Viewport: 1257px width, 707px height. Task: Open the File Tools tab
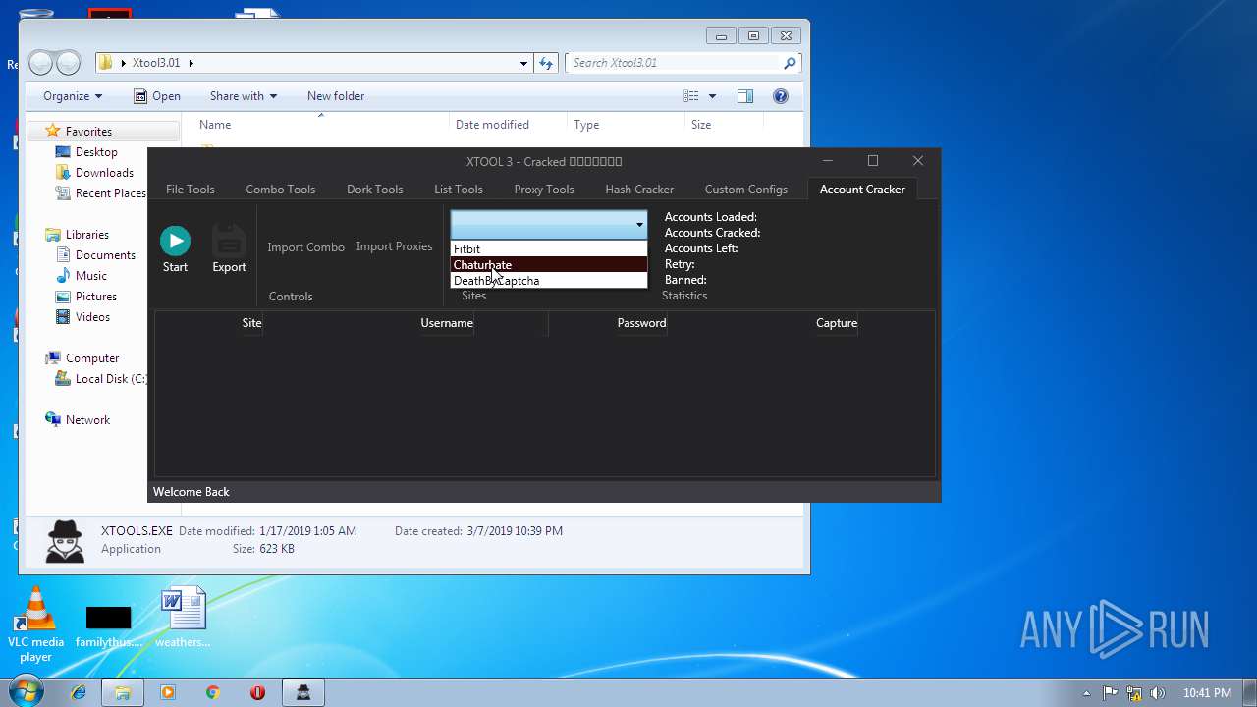coord(190,190)
